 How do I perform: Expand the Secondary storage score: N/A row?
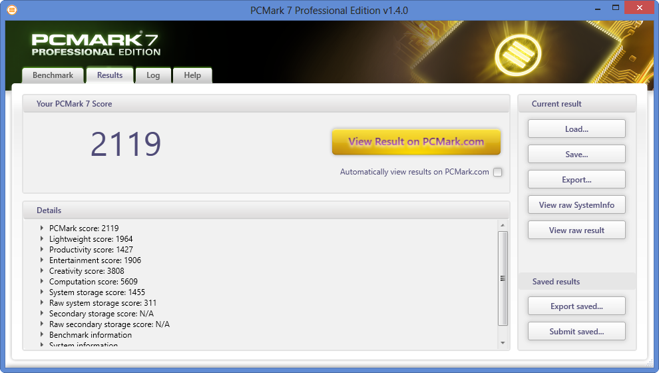pos(42,313)
